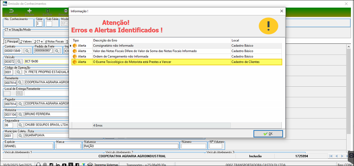This screenshot has height=166, width=354.
Task: Open the Pedido de Frete search magnifier
Action: point(57,51)
